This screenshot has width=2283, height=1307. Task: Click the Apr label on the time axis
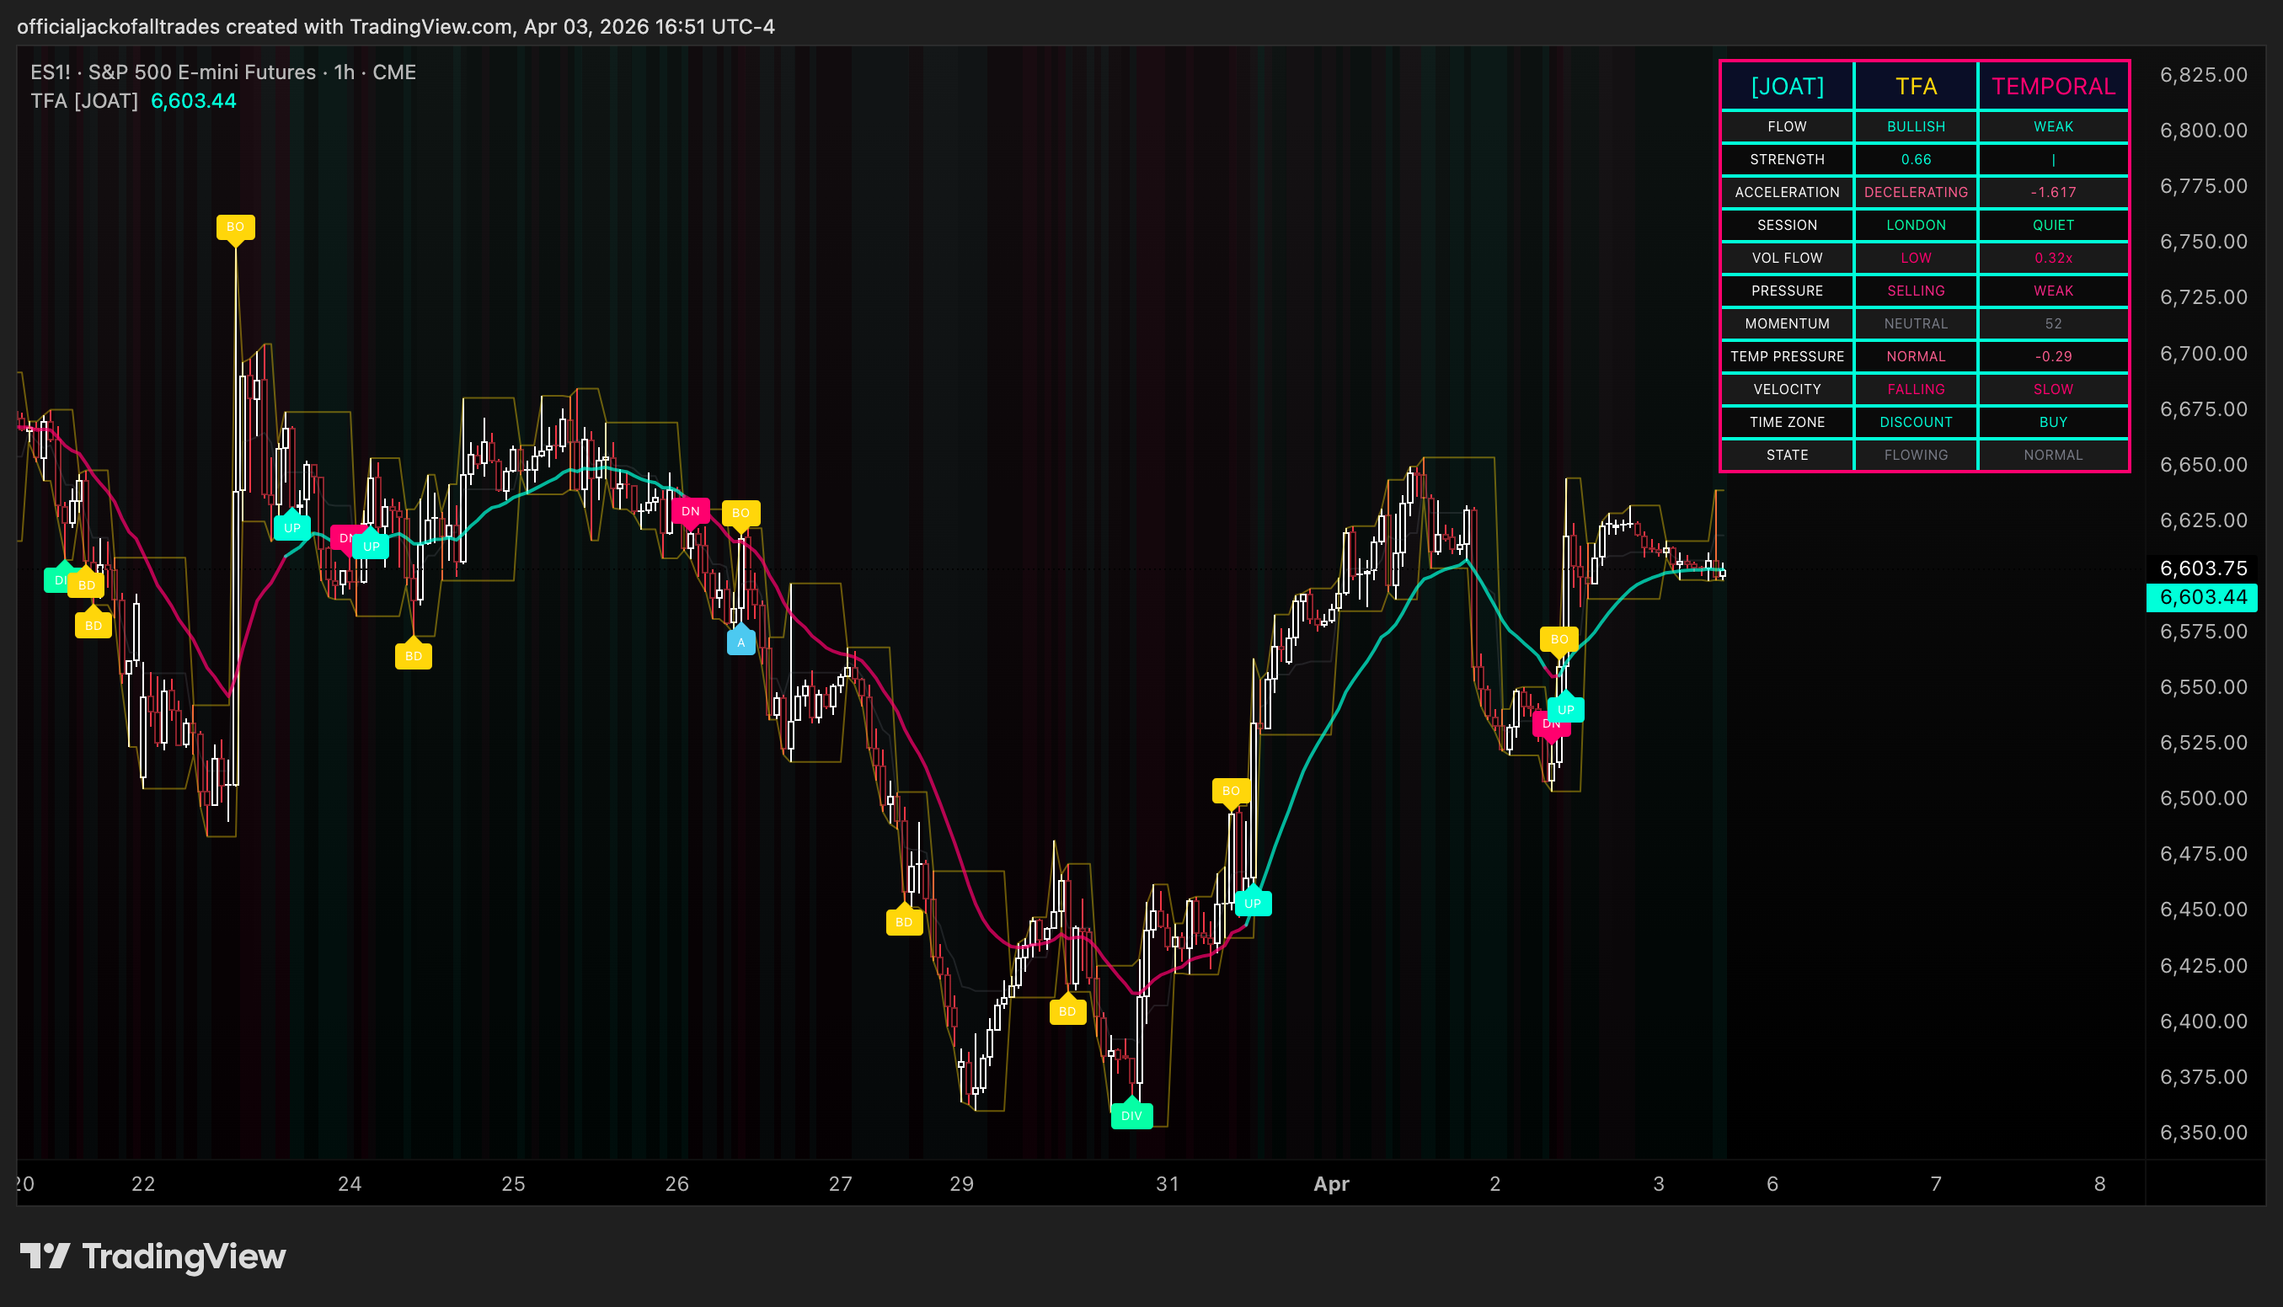(x=1330, y=1183)
